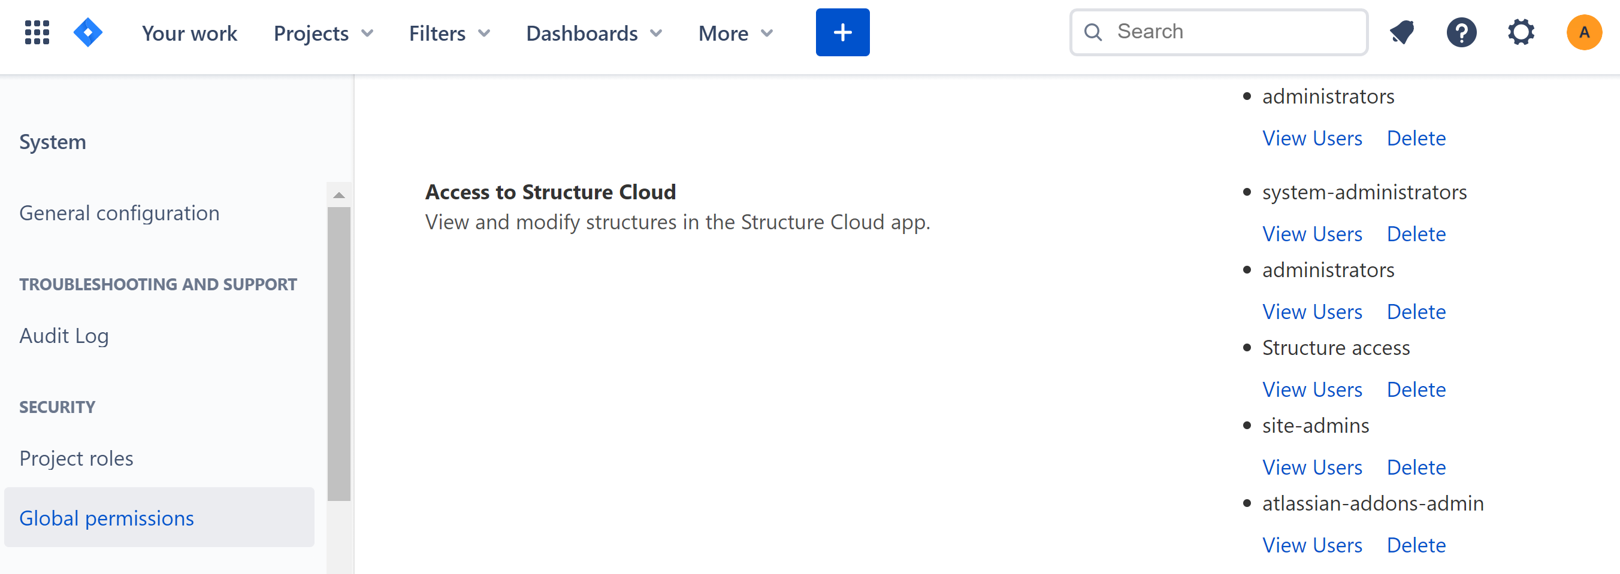Click the Jira logo to go home

click(88, 32)
